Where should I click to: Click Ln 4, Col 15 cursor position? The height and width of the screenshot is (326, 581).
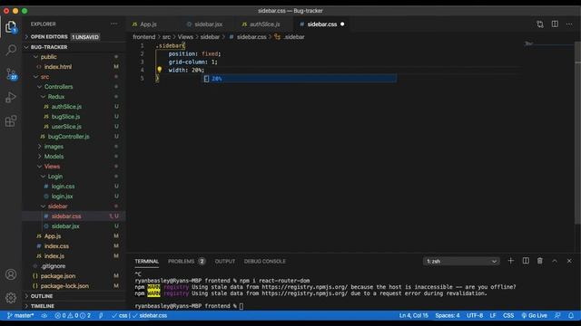click(x=414, y=316)
